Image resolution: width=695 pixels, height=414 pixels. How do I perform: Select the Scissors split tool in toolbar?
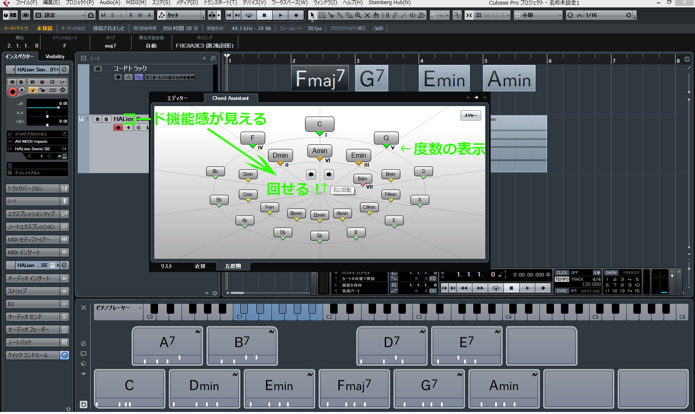coord(331,15)
